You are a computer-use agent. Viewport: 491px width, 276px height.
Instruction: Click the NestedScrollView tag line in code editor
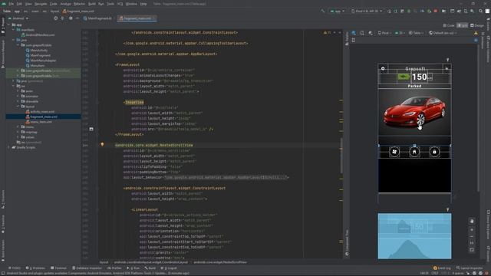(x=153, y=145)
